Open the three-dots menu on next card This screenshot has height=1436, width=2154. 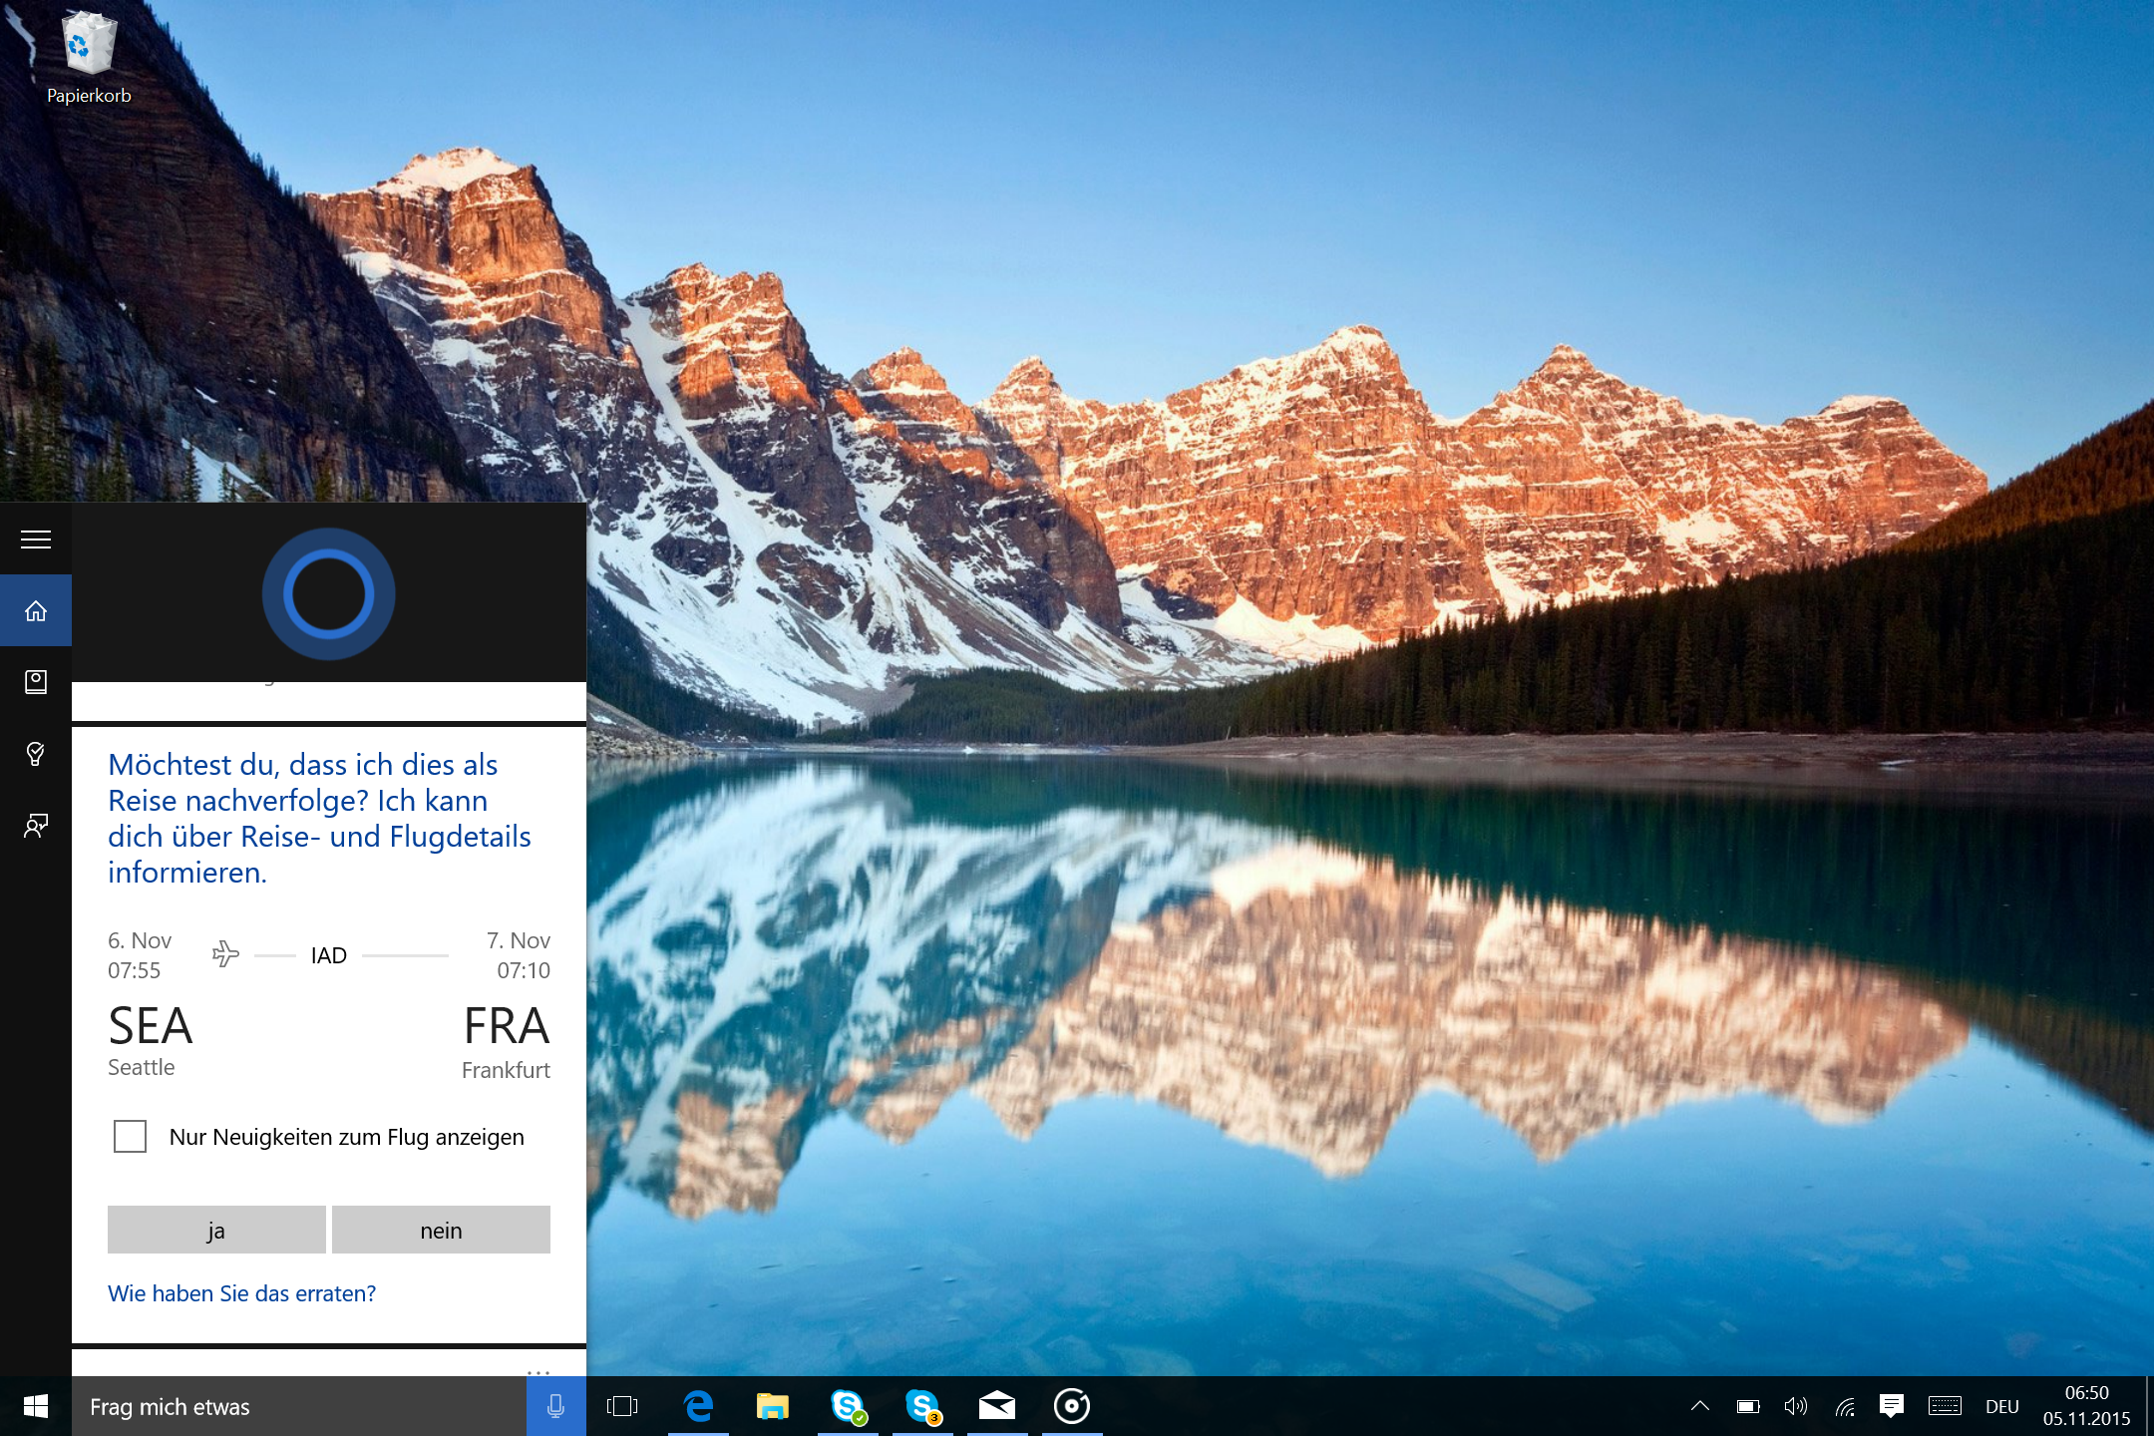pyautogui.click(x=538, y=1372)
